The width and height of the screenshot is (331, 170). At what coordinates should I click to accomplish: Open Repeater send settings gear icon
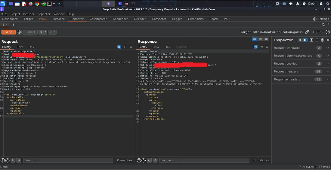[19, 32]
